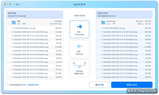
Task: Click file icon beside CleanShot 14.36.37 in target list
Action: pos(102,32)
